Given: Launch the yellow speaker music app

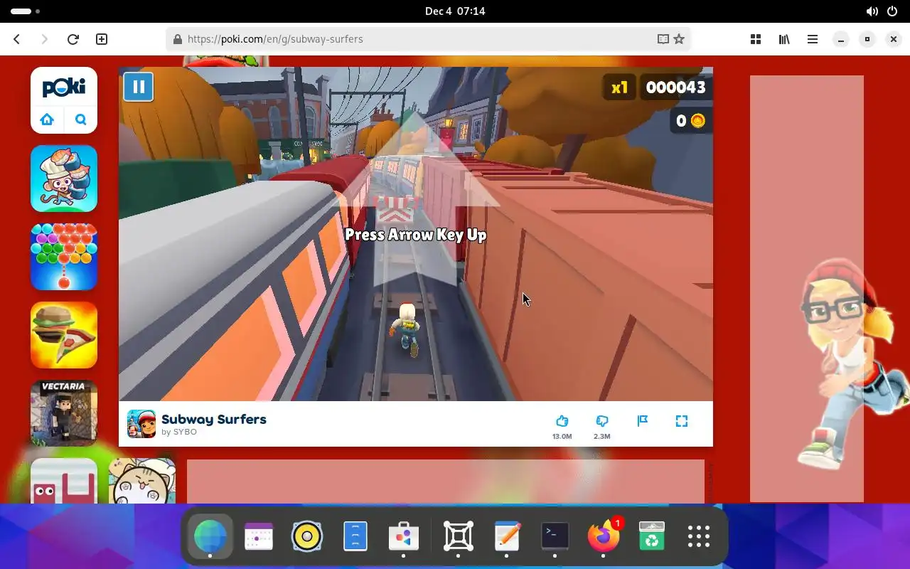Looking at the screenshot, I should pos(307,536).
